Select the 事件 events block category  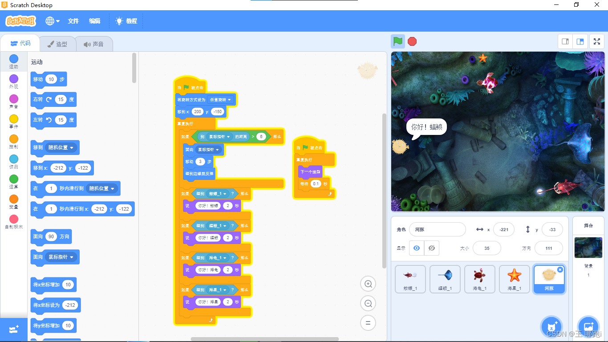[14, 122]
